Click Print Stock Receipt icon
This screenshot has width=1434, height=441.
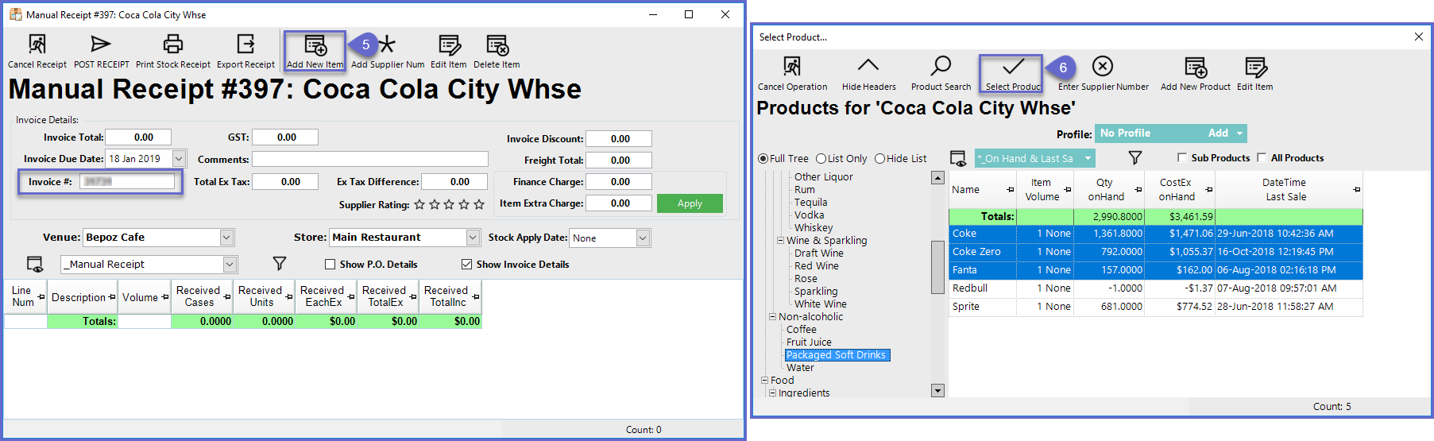tap(172, 44)
